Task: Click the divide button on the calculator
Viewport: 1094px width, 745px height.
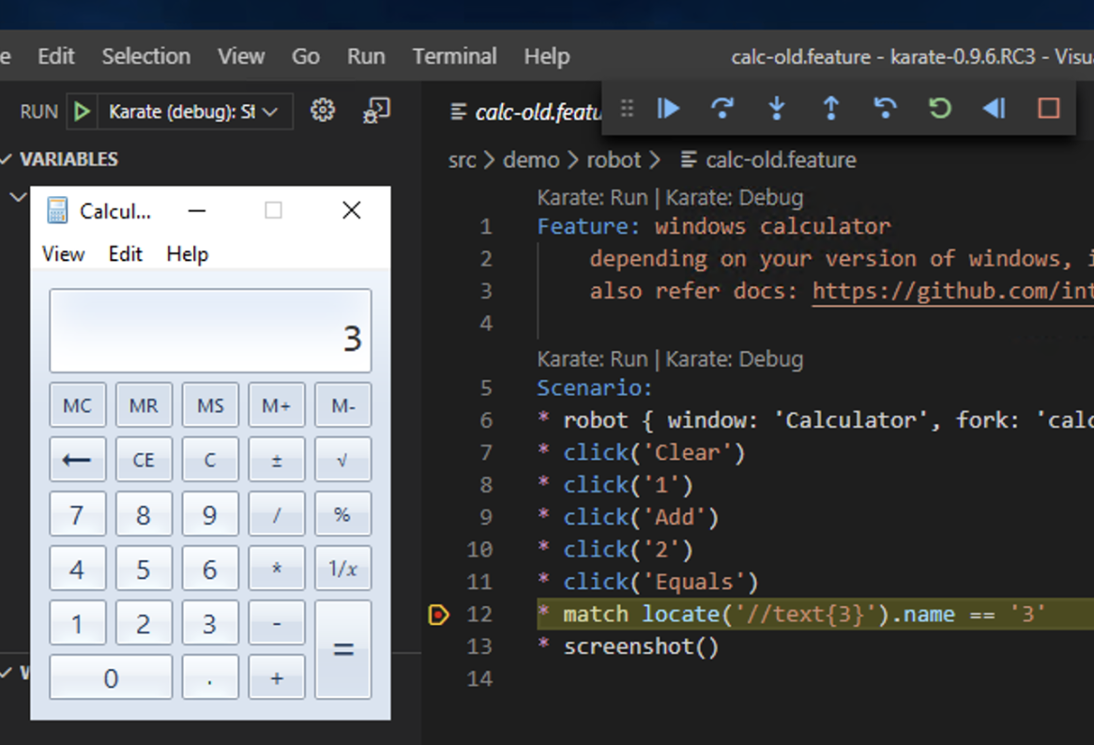Action: tap(276, 514)
